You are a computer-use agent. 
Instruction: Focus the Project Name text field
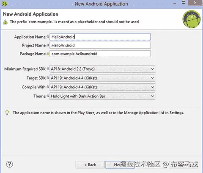click(100, 45)
